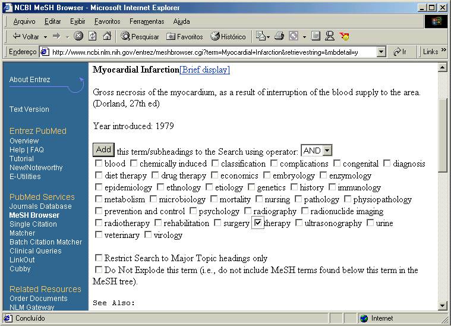The height and width of the screenshot is (326, 451).
Task: Open the size button dropdown arrow
Action: coord(304,37)
